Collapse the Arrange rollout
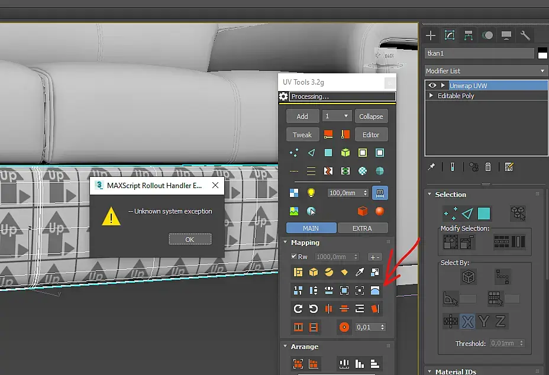549x375 pixels. point(285,346)
